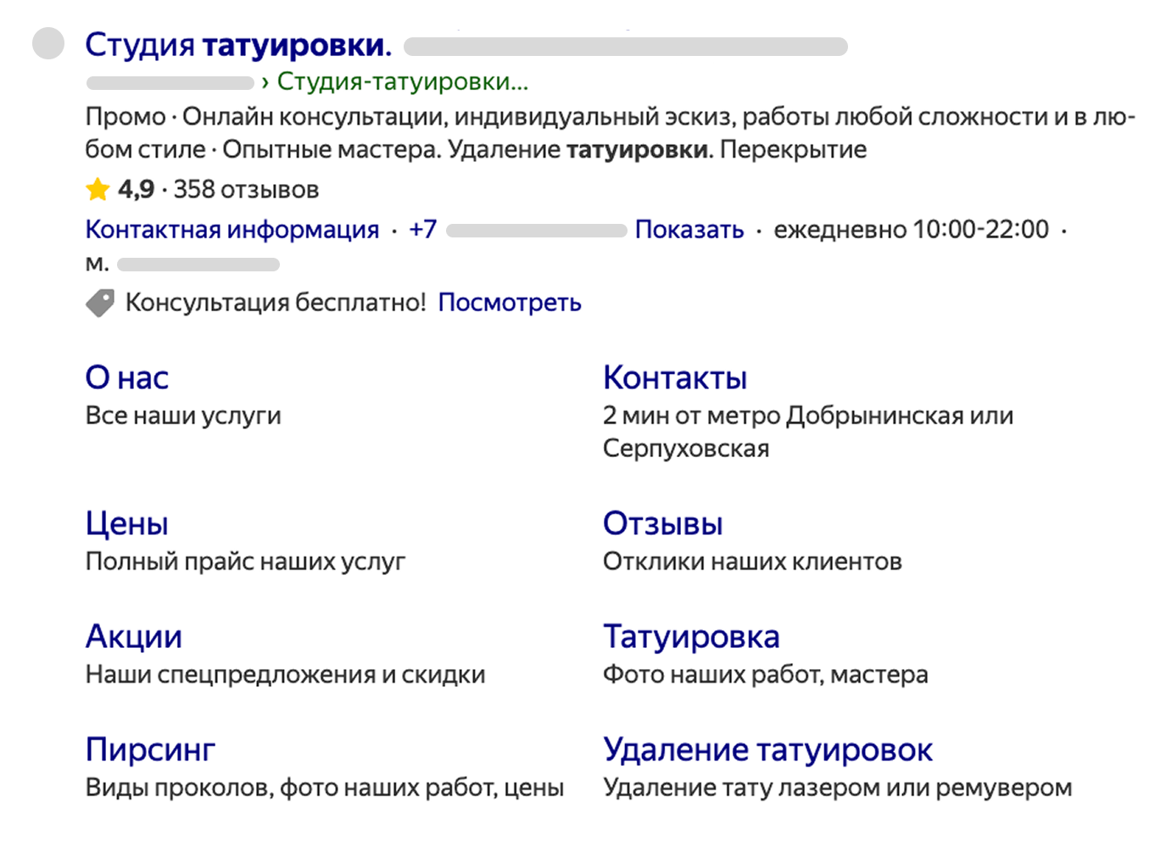The image size is (1155, 848).
Task: Open the Пирсинг section
Action: coord(149,749)
